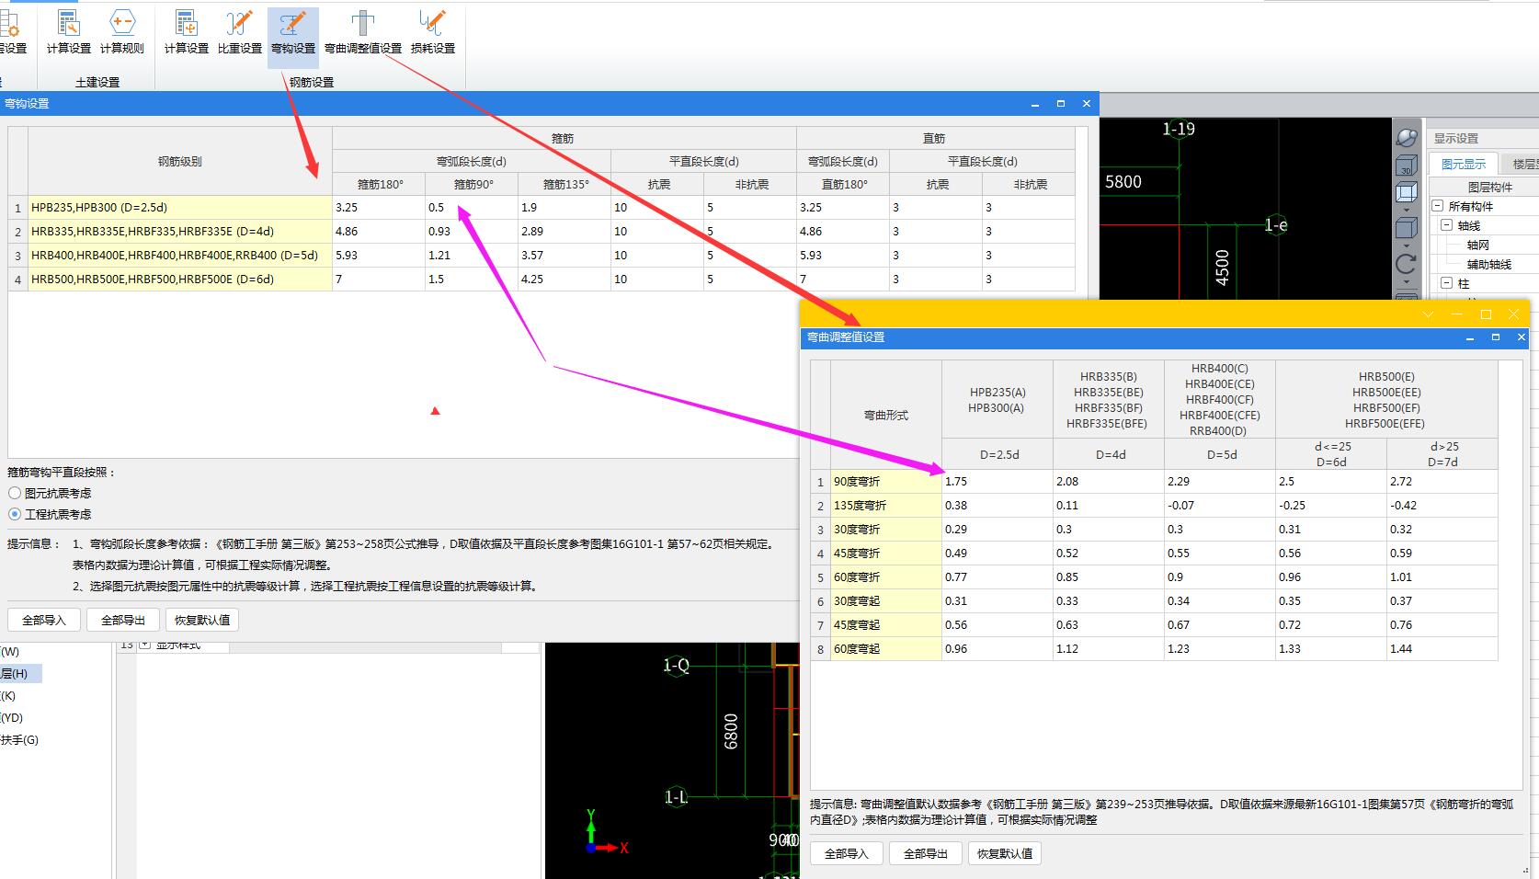Click 全部导出 in 弯钩设置 dialog
This screenshot has width=1539, height=879.
tap(123, 620)
